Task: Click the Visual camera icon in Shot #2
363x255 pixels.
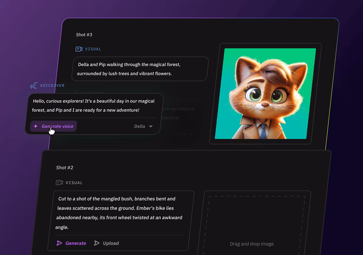Action: pos(59,183)
